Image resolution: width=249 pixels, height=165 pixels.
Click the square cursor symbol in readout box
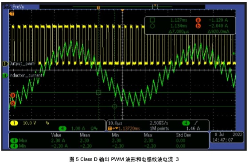pyautogui.click(x=152, y=20)
